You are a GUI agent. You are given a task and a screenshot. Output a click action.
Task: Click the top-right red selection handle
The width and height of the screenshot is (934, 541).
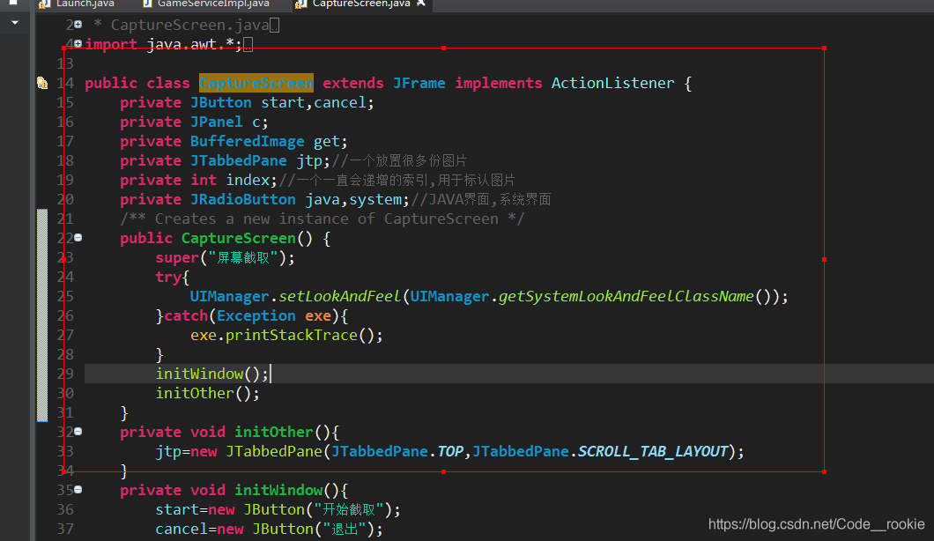pyautogui.click(x=824, y=48)
